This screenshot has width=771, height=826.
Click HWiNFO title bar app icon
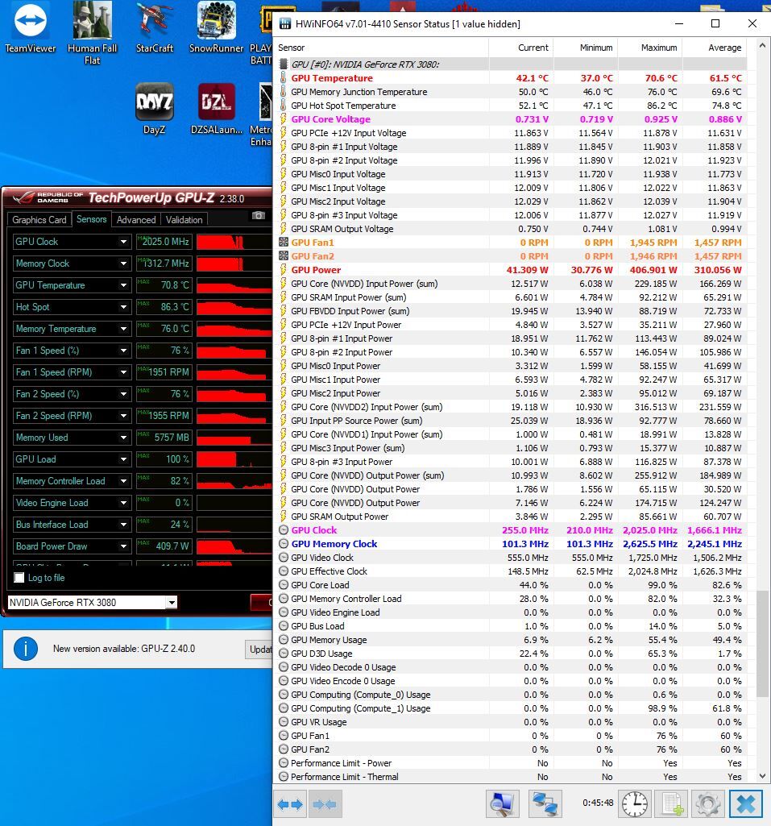[285, 23]
